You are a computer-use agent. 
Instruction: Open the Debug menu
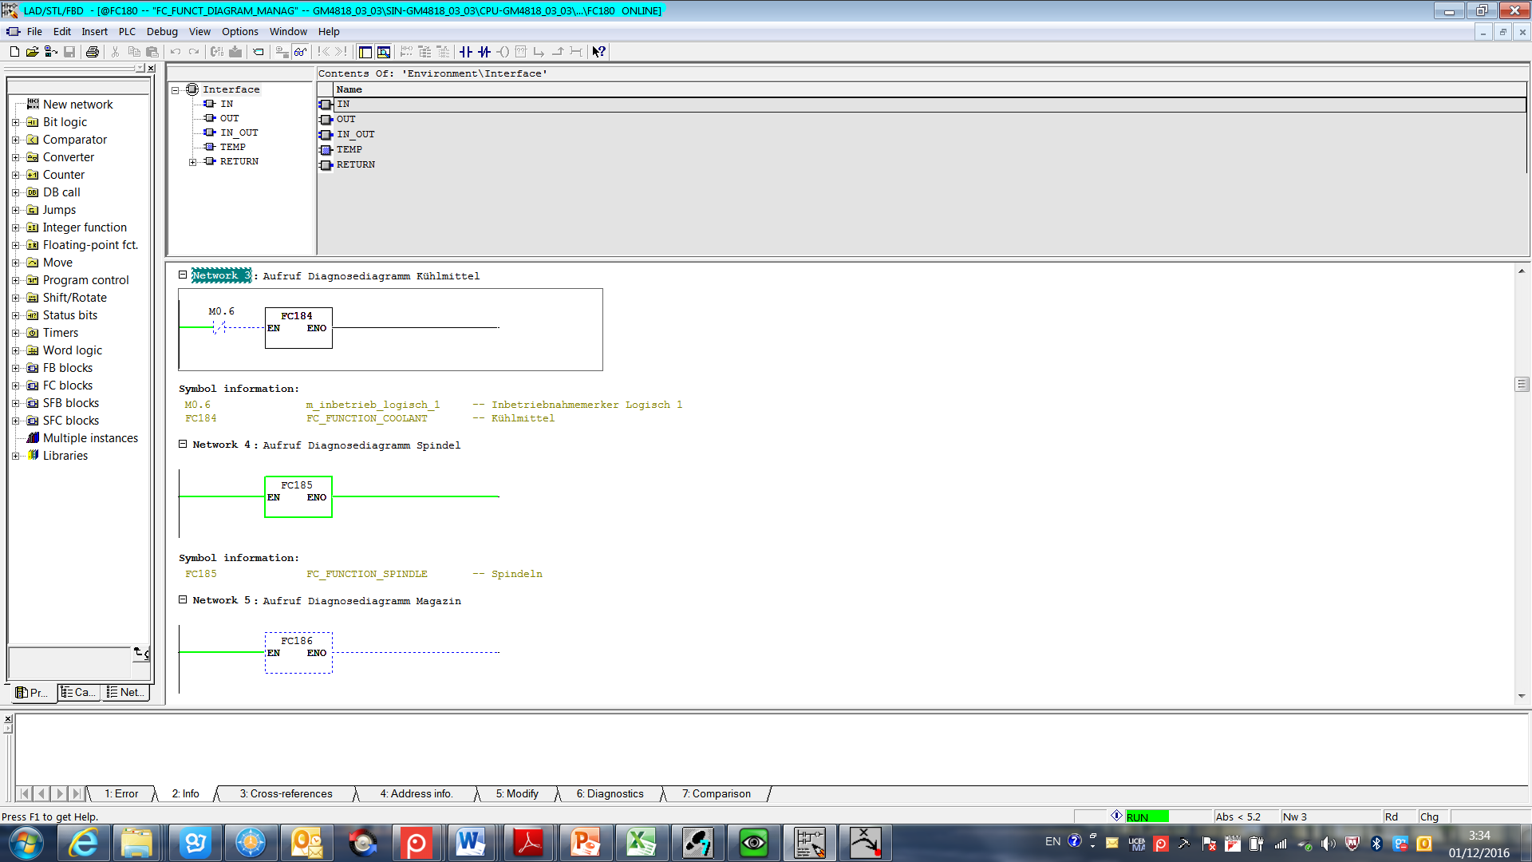point(162,32)
